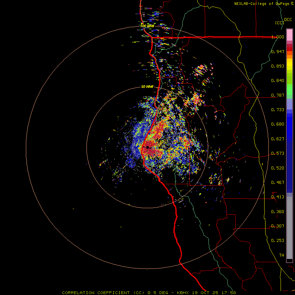The width and height of the screenshot is (295, 295).
Task: Click the NEXLAB-College of DuPage label
Action: pos(262,4)
